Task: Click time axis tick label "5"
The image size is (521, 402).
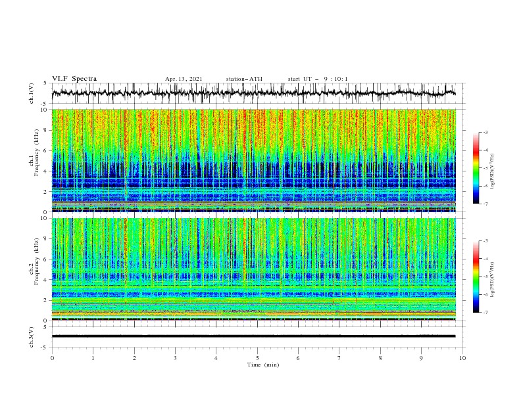Action: (x=257, y=358)
